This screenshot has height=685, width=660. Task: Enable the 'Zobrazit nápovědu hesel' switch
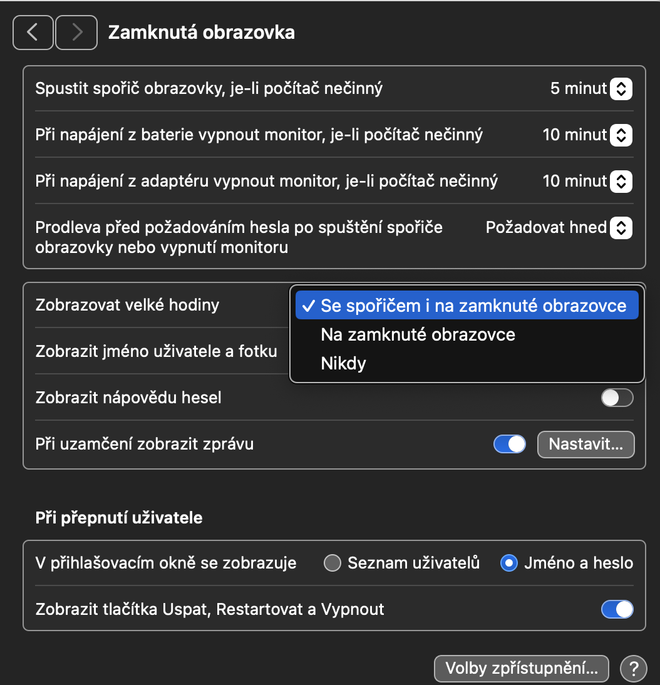click(x=617, y=398)
